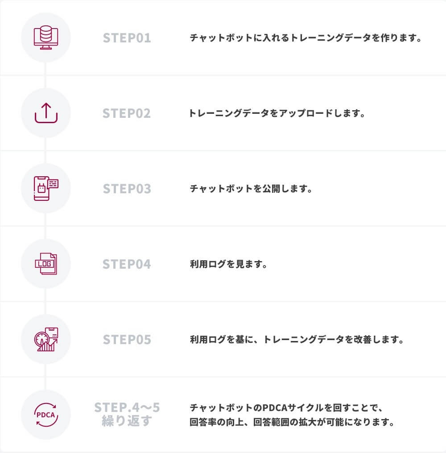This screenshot has height=453, width=446.
Task: Click the STEP.4～5 繰り返す heading
Action: coord(127,414)
